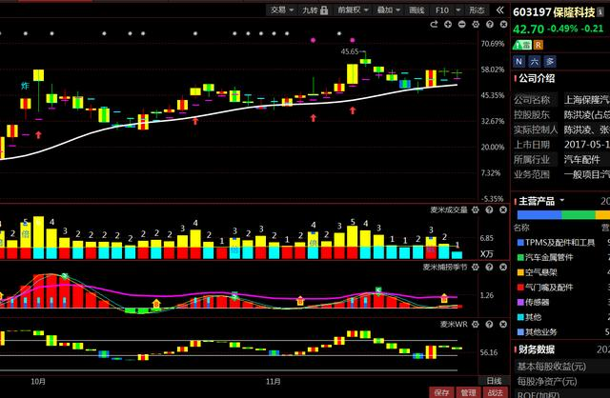Open the 交易 trading dropdown
Viewport: 610px width, 398px height.
coord(282,10)
